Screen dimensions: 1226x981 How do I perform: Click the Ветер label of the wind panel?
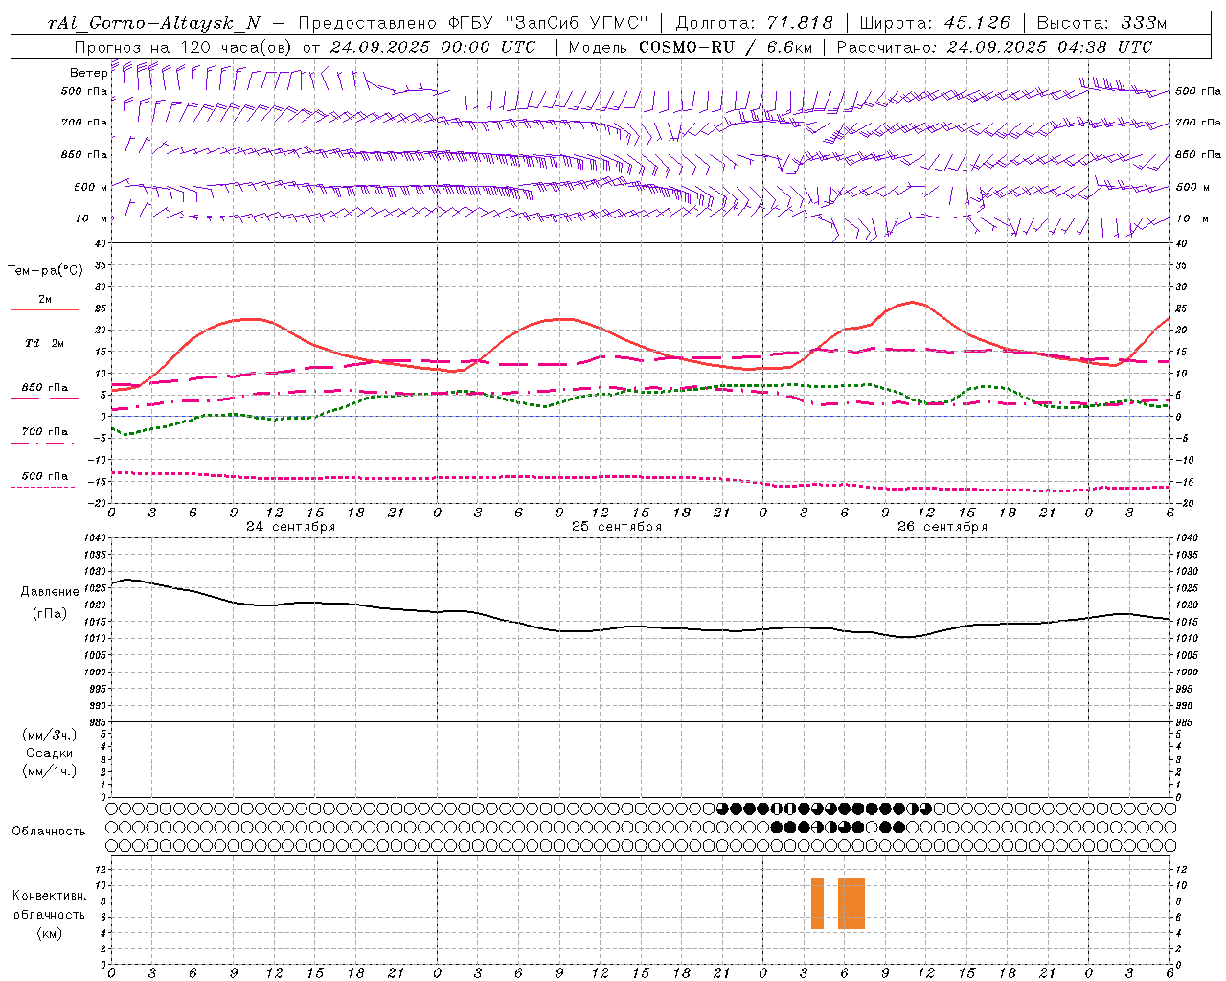88,73
